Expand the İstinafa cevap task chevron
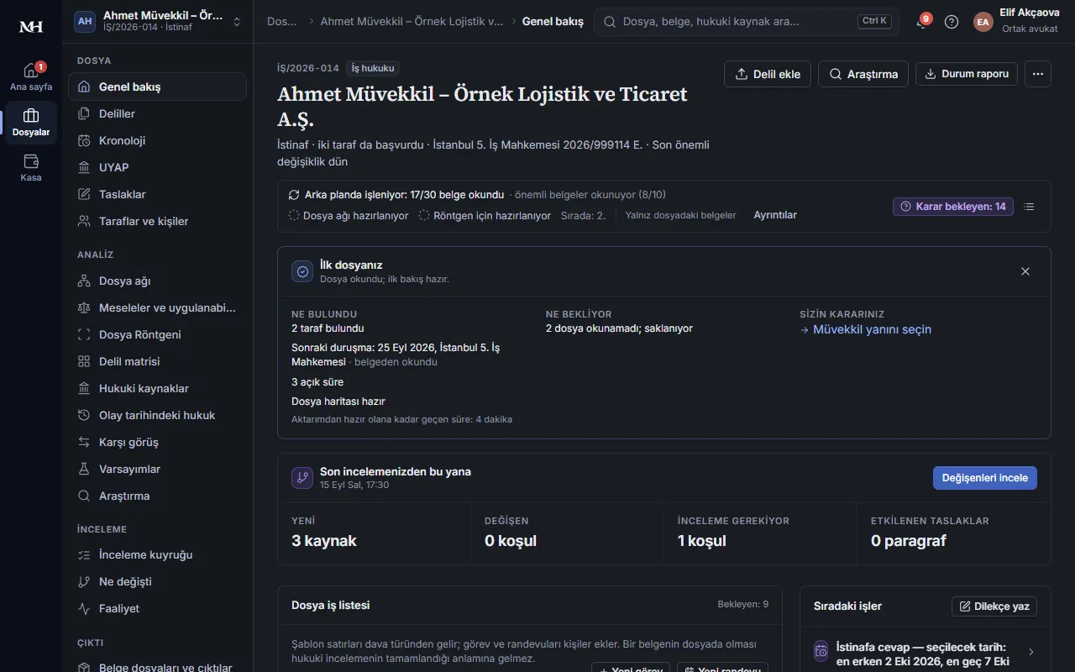Viewport: 1075px width, 672px height. click(x=1031, y=652)
